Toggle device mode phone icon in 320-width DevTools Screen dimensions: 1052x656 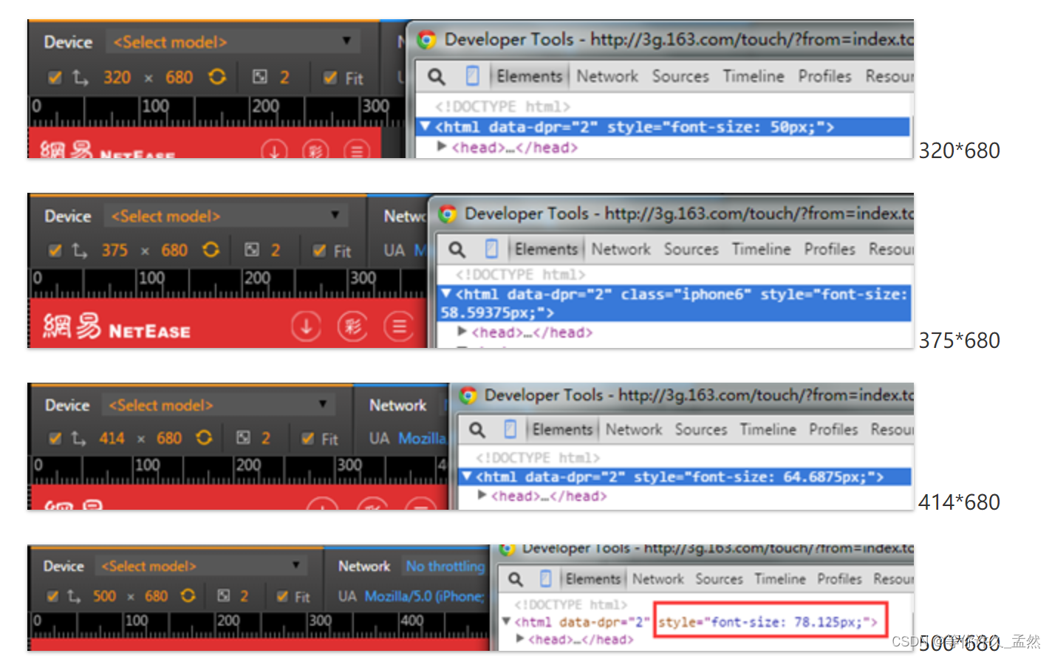(x=473, y=75)
